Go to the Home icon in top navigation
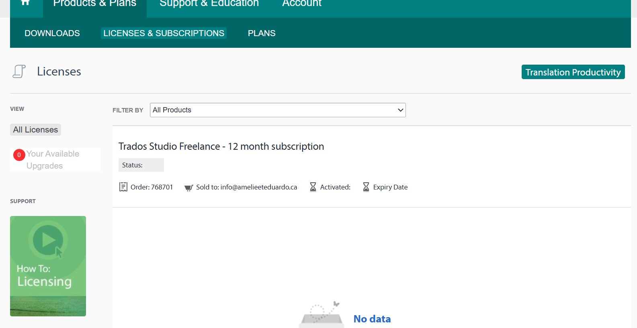The width and height of the screenshot is (637, 328). tap(26, 3)
